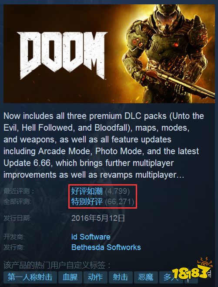The height and width of the screenshot is (287, 218).
Task: Select the 恶魔 tag
Action: (146, 277)
